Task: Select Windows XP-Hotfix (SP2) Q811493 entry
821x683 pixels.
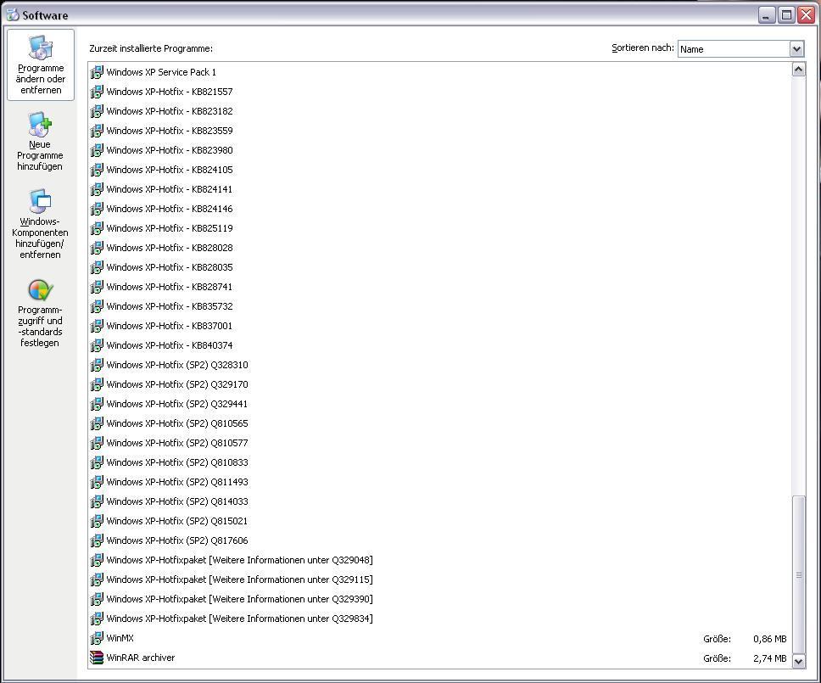Action: [177, 482]
